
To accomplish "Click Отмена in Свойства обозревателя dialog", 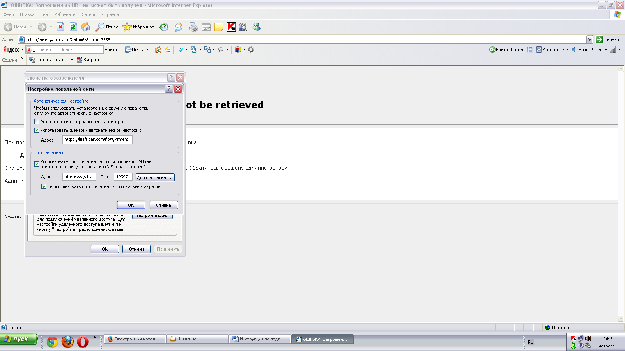I will click(x=136, y=249).
